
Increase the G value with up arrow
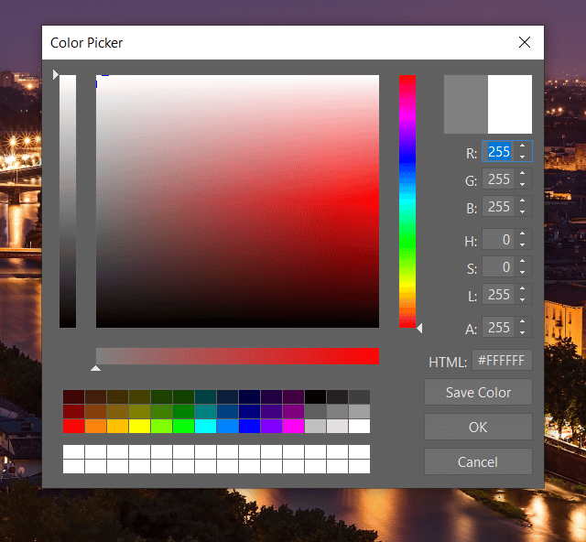click(x=523, y=174)
